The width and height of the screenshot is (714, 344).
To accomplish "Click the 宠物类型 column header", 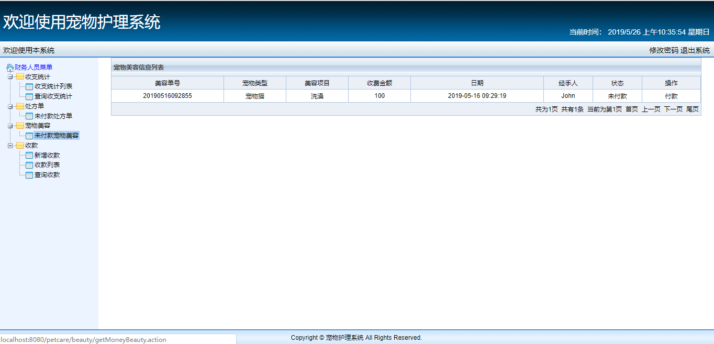I will click(x=255, y=83).
